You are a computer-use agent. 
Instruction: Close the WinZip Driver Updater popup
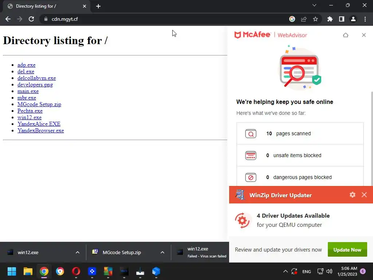[364, 195]
